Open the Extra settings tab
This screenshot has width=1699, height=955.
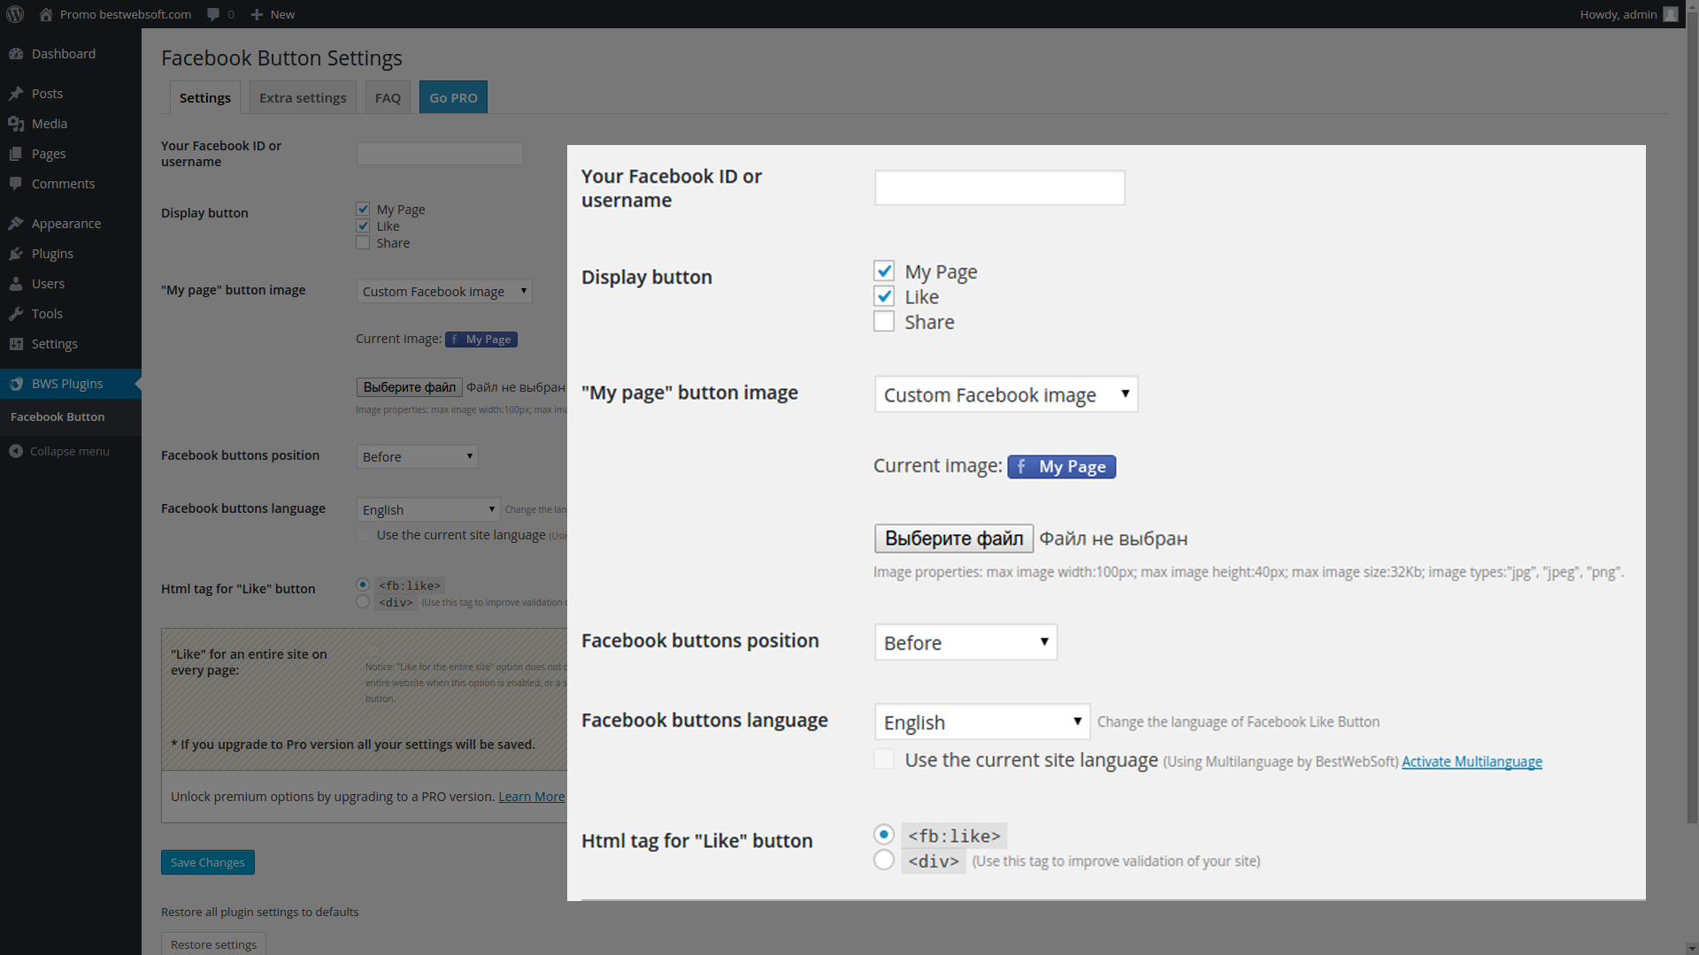point(303,97)
